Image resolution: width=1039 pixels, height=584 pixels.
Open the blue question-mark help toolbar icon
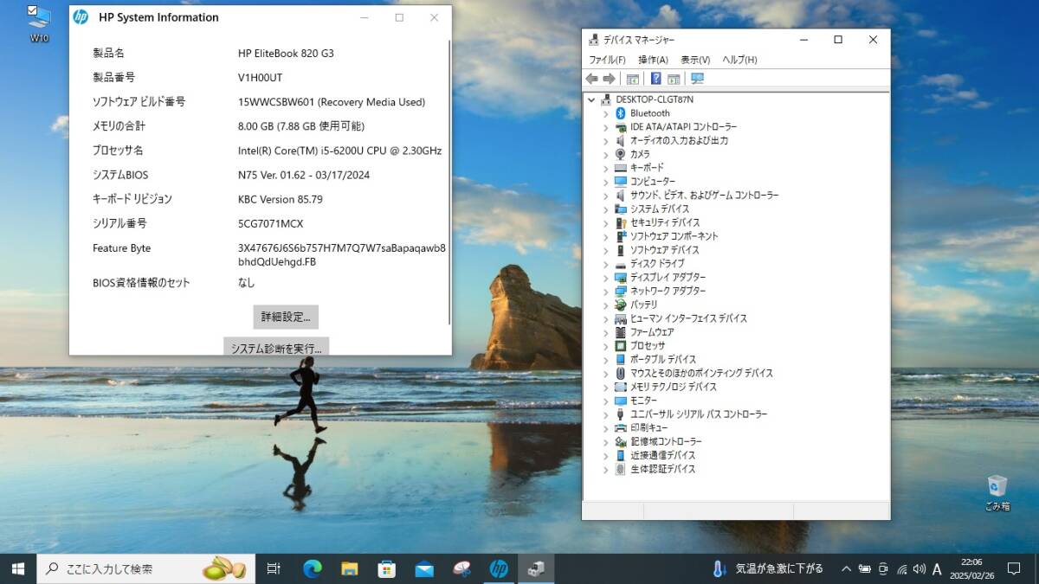[x=656, y=79]
